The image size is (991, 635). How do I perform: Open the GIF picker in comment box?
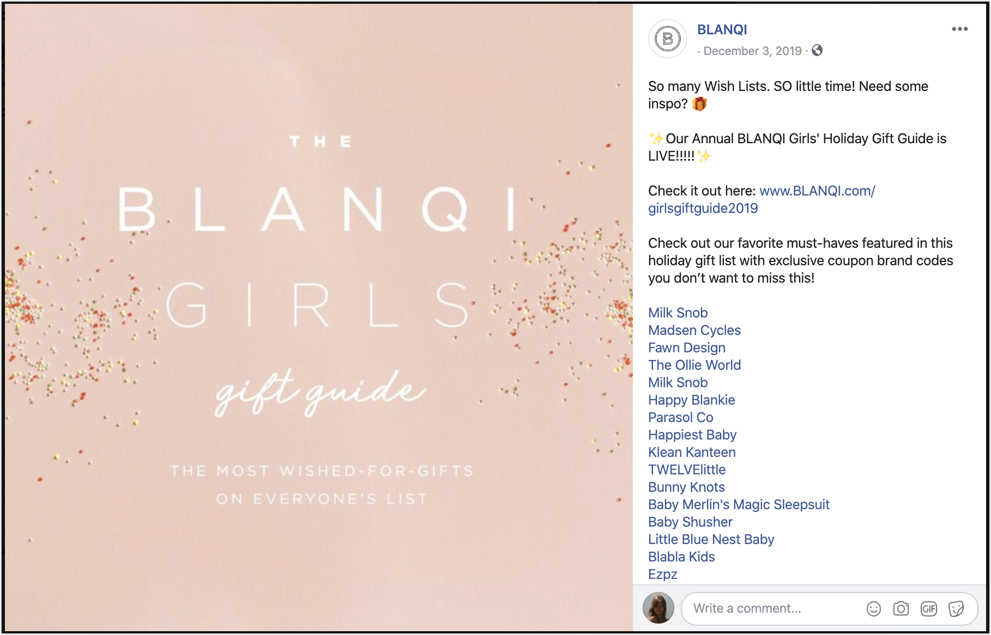[x=928, y=608]
